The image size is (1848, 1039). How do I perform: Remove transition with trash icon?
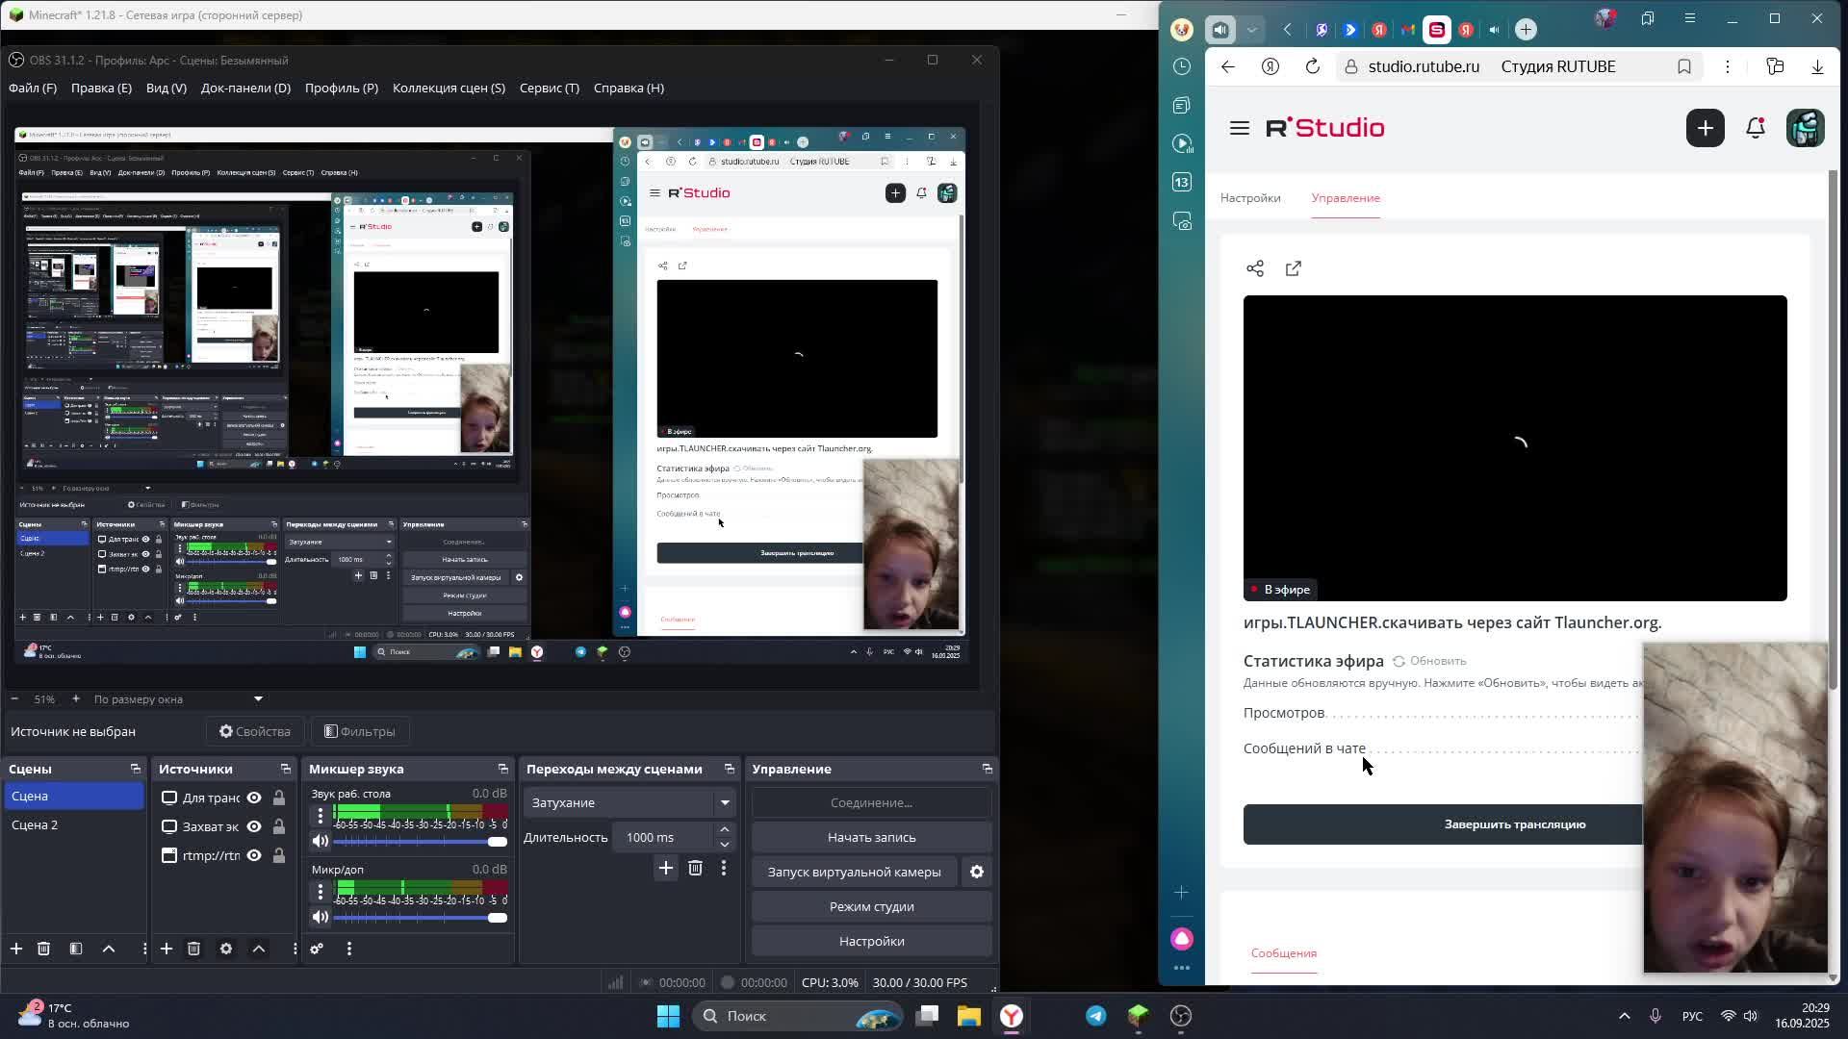pos(695,868)
